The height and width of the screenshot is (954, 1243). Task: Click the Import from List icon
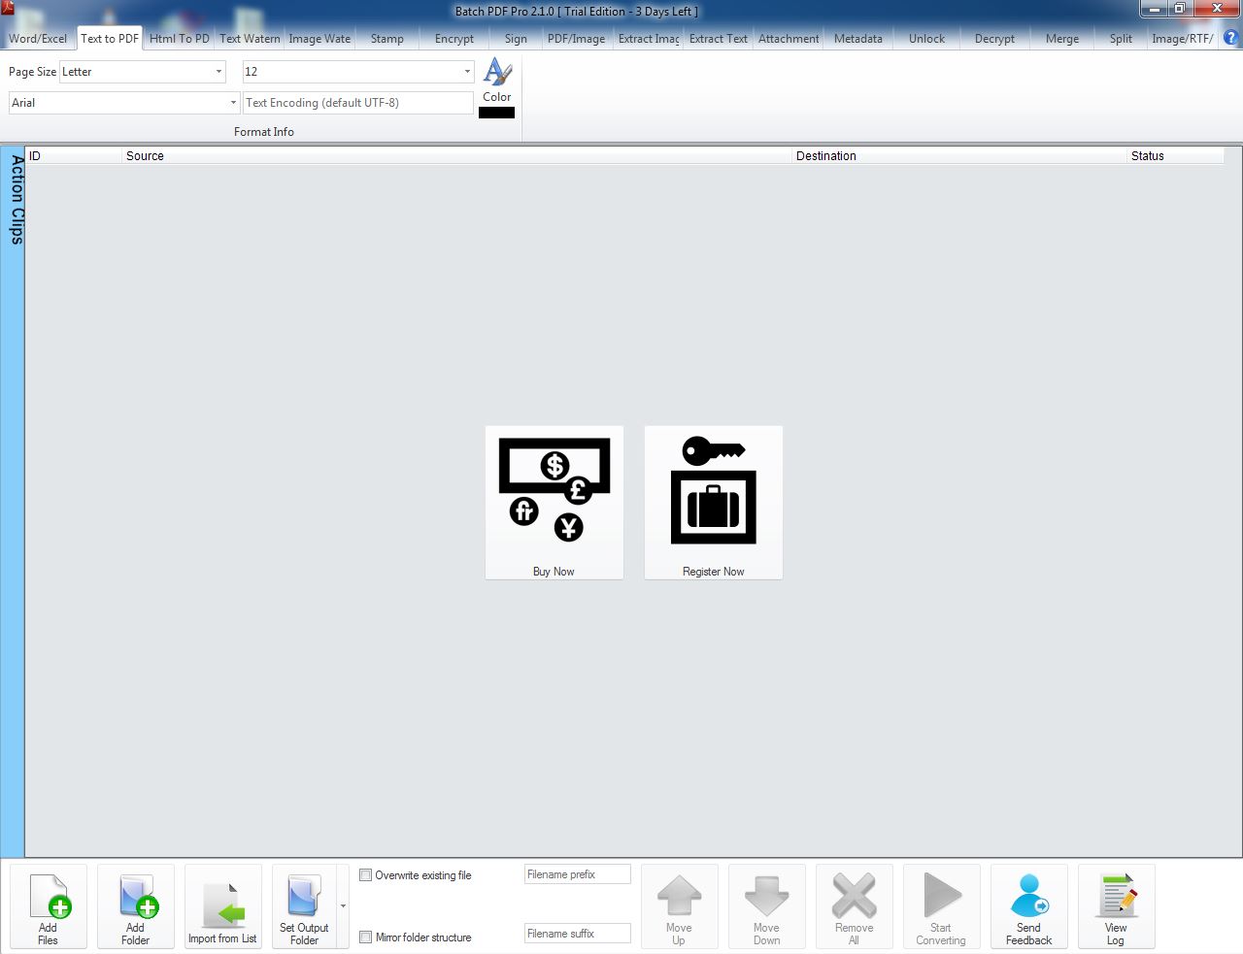pos(222,906)
